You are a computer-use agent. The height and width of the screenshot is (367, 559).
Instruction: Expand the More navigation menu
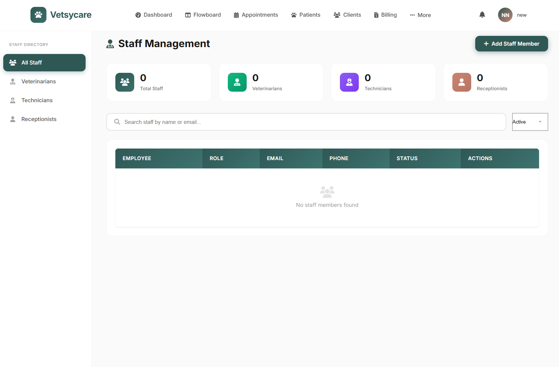tap(420, 15)
